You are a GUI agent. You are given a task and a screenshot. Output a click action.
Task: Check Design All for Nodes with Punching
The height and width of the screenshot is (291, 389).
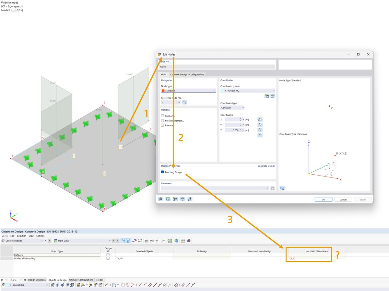point(108,258)
